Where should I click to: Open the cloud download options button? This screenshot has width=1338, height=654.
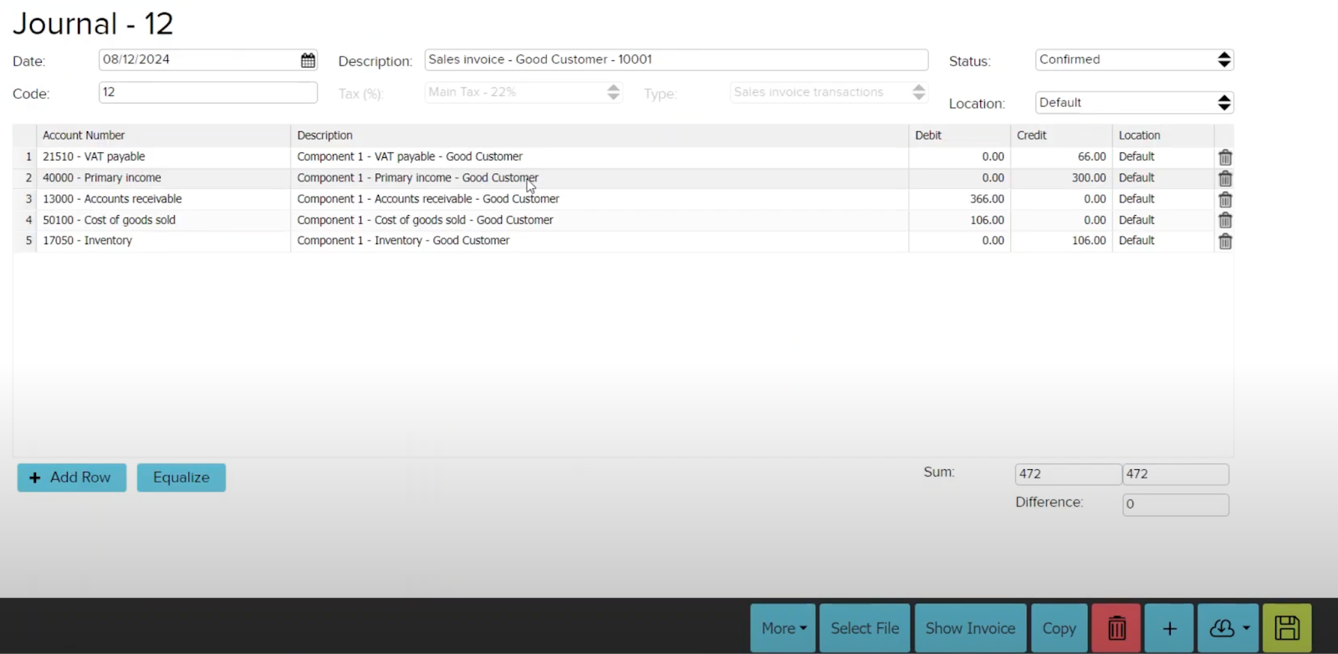pyautogui.click(x=1228, y=628)
